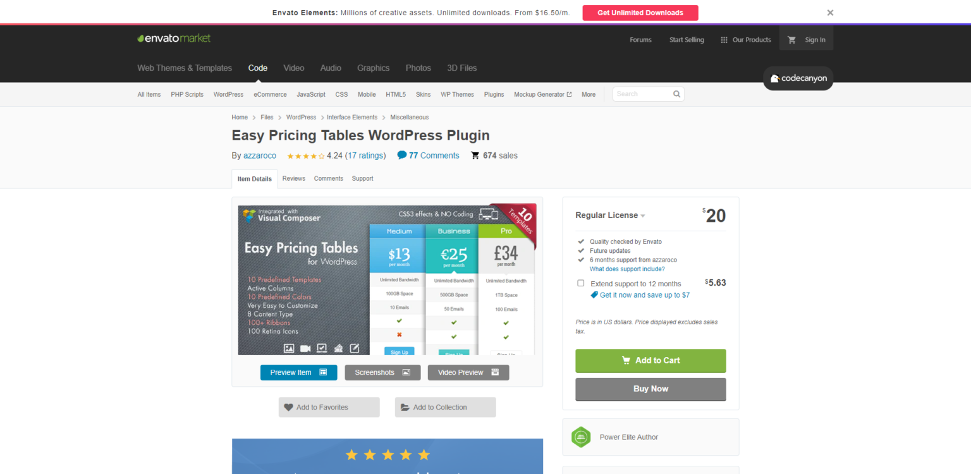This screenshot has height=474, width=971.
Task: Open the shopping cart icon in the header
Action: pyautogui.click(x=791, y=39)
